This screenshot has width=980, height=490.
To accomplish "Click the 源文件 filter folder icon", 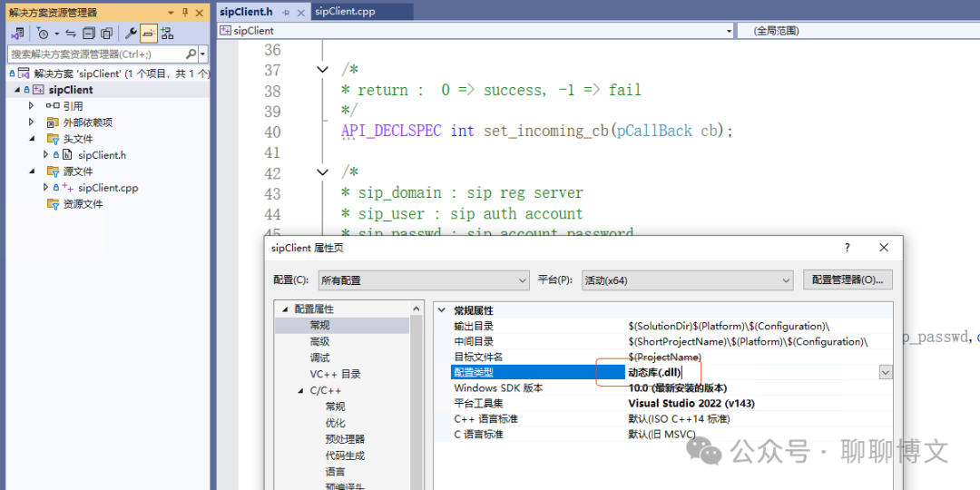I will point(53,171).
